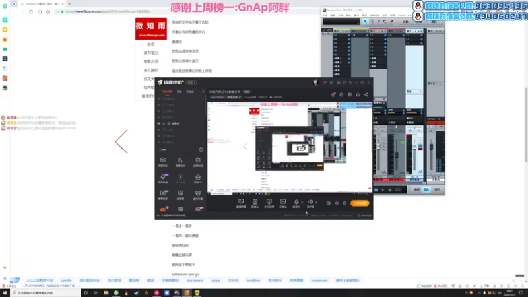The height and width of the screenshot is (297, 528).
Task: Mute the microphone icon in streaming toolbar
Action: point(296,202)
